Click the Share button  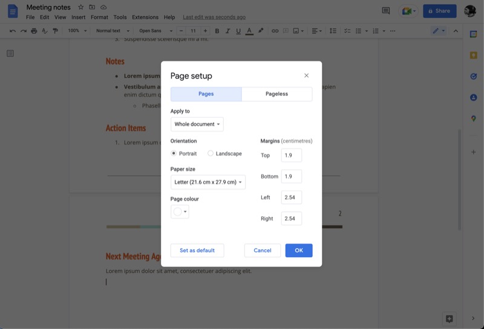pos(440,11)
